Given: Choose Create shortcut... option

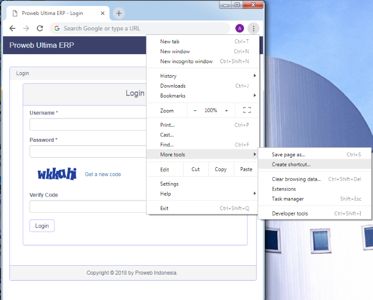Looking at the screenshot, I should [314, 164].
